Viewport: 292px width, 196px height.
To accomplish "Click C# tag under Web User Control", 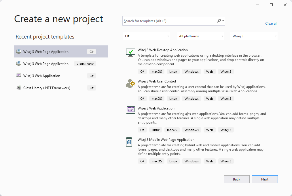I will [142, 99].
